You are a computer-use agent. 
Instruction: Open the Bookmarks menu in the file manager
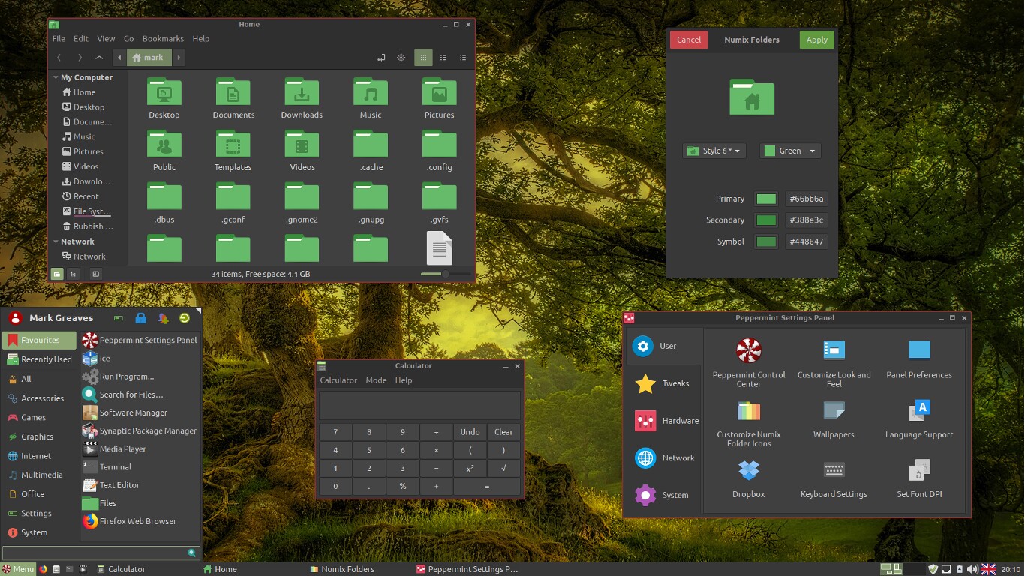point(163,38)
